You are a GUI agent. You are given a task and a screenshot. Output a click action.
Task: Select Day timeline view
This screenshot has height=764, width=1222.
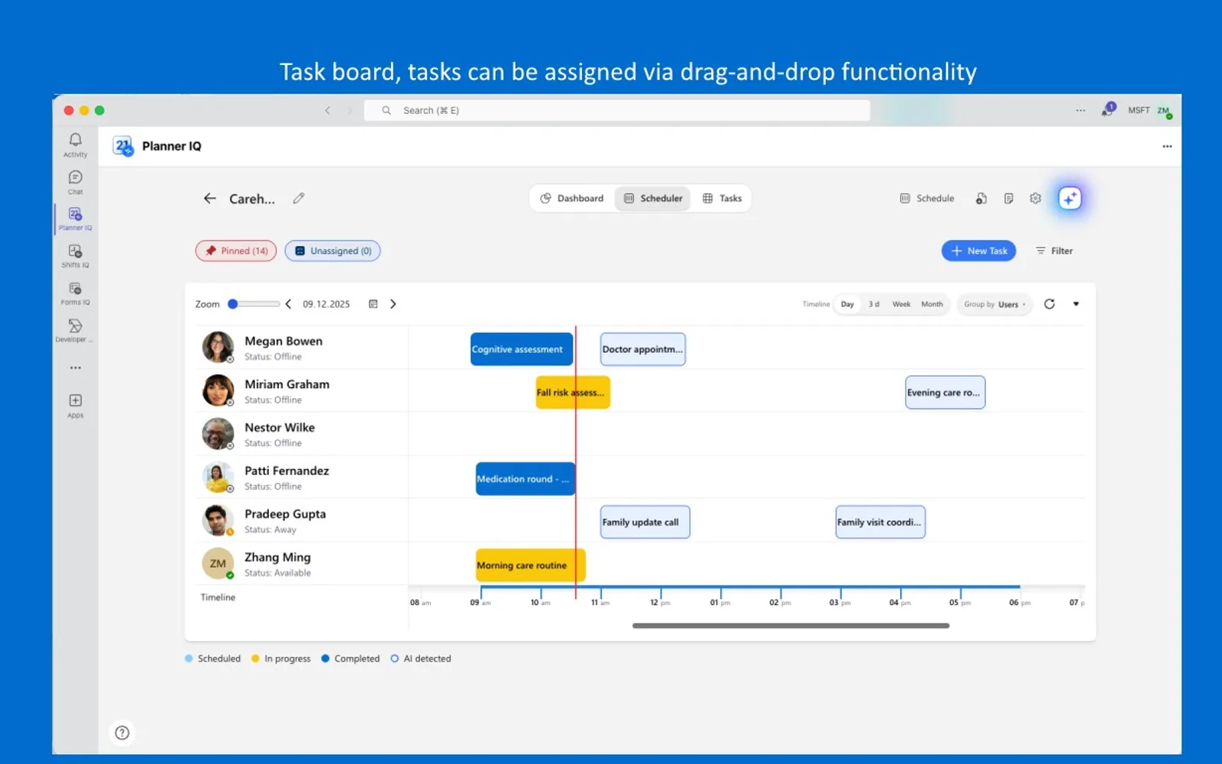pos(847,304)
